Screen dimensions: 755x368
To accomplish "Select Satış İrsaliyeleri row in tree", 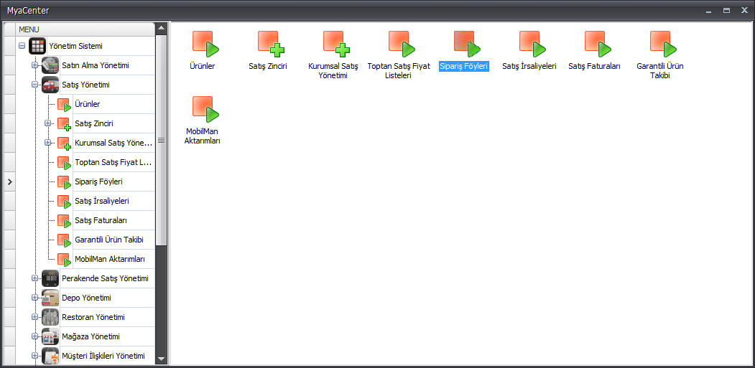I will (114, 201).
